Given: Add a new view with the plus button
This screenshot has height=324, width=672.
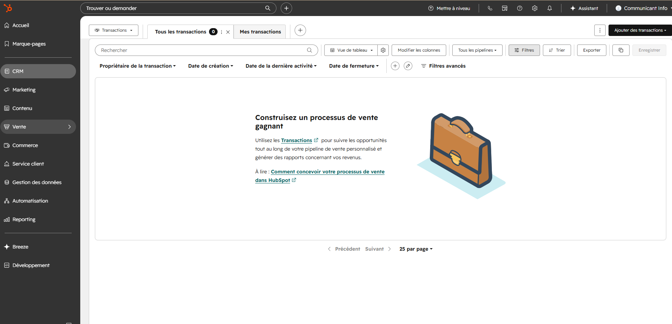Looking at the screenshot, I should (300, 30).
